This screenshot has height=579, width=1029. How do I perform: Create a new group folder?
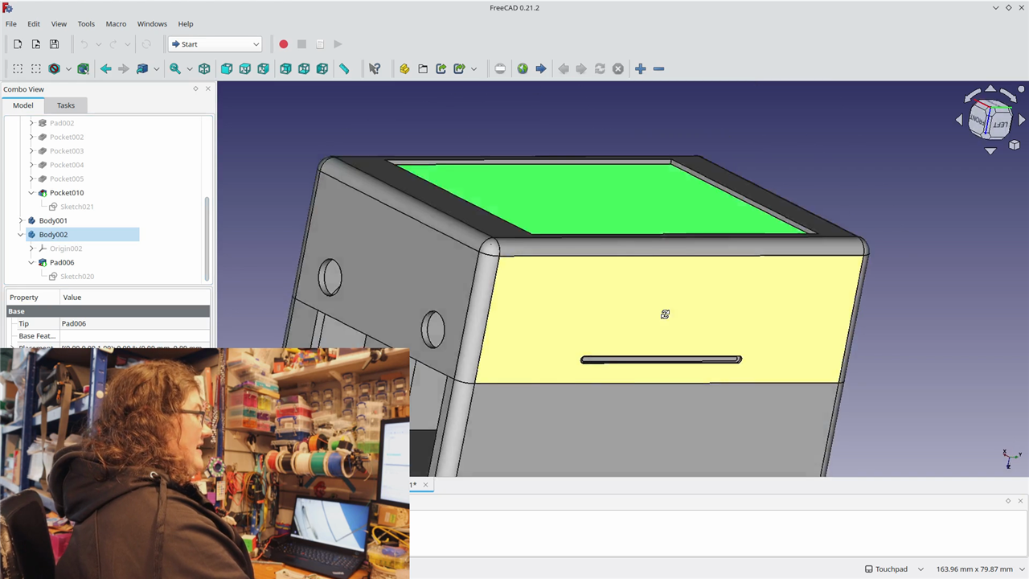click(x=423, y=69)
